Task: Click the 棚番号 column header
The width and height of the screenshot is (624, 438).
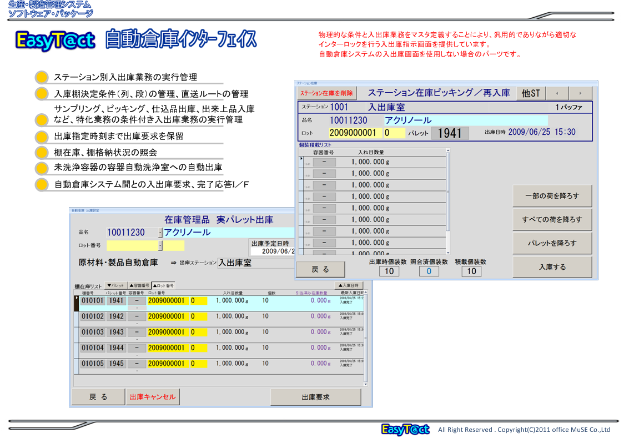Action: (x=88, y=293)
